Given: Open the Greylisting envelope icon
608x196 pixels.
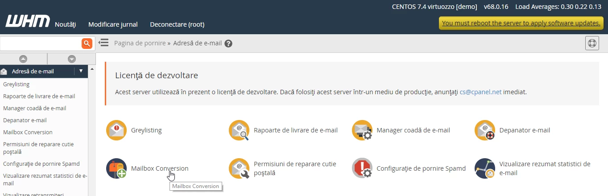Looking at the screenshot, I should (x=116, y=130).
